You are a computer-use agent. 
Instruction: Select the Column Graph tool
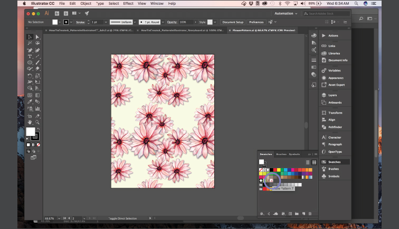[x=37, y=109]
